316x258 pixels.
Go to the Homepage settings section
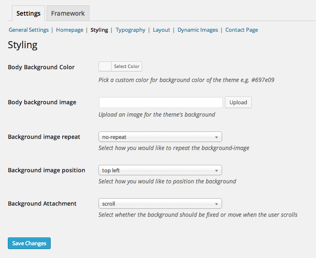click(x=70, y=30)
